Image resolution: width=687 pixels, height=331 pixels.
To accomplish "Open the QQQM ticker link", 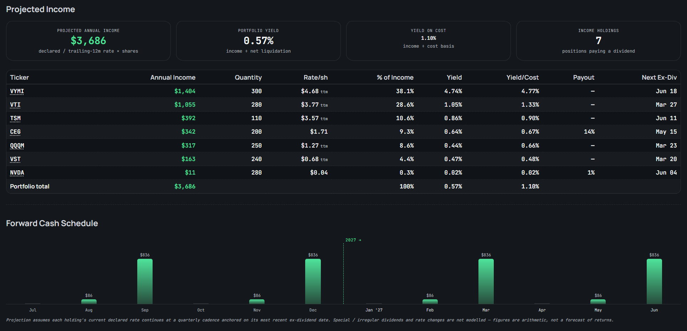I will click(x=17, y=145).
